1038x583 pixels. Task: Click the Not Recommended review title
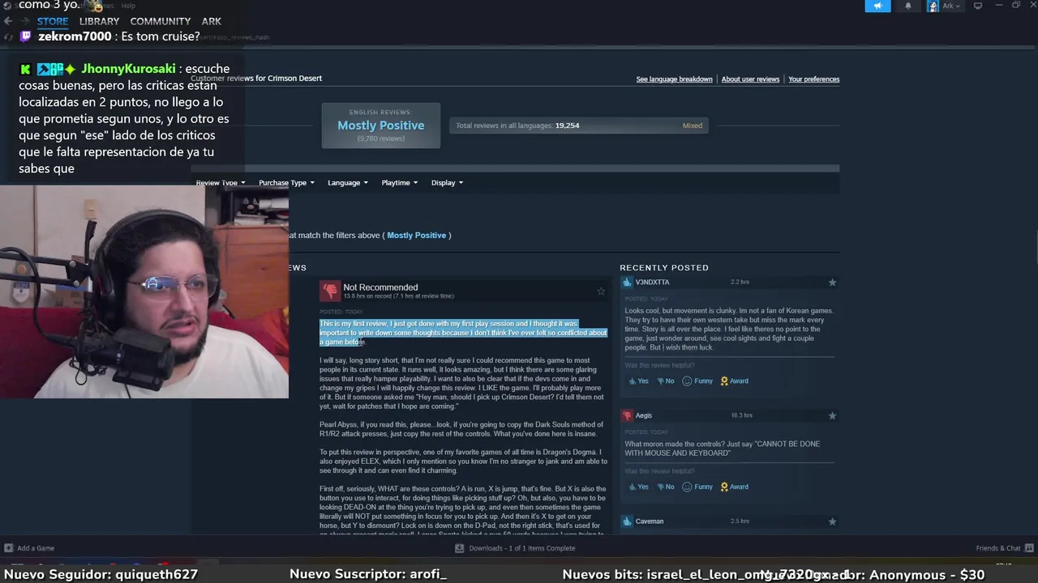(380, 287)
